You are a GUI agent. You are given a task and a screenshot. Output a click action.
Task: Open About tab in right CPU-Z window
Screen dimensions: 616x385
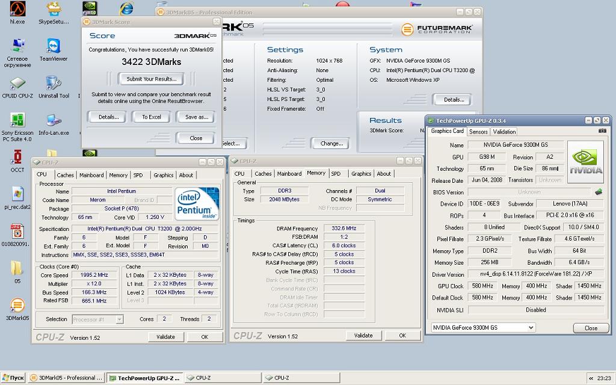(384, 174)
